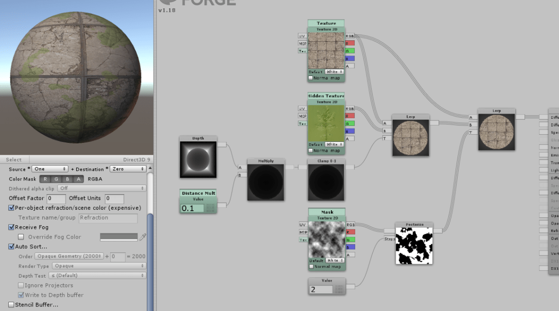Open the Source blend dropdown
This screenshot has width=559, height=311.
(50, 169)
